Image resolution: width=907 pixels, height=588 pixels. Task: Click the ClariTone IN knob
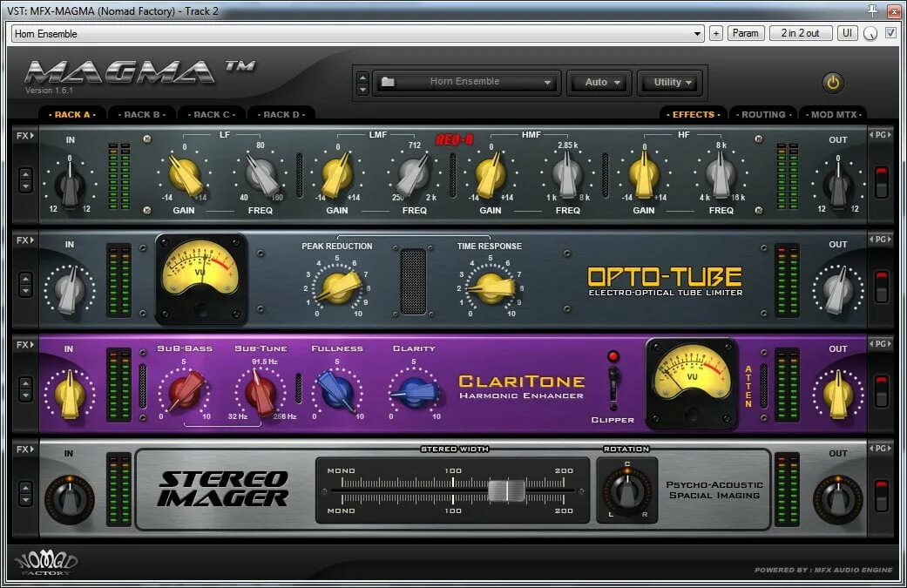(70, 395)
